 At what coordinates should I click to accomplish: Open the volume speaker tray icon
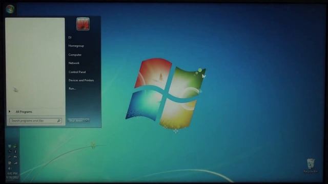(x=9, y=168)
